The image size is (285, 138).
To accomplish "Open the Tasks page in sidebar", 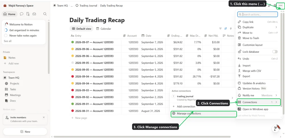I will coord(13,89).
